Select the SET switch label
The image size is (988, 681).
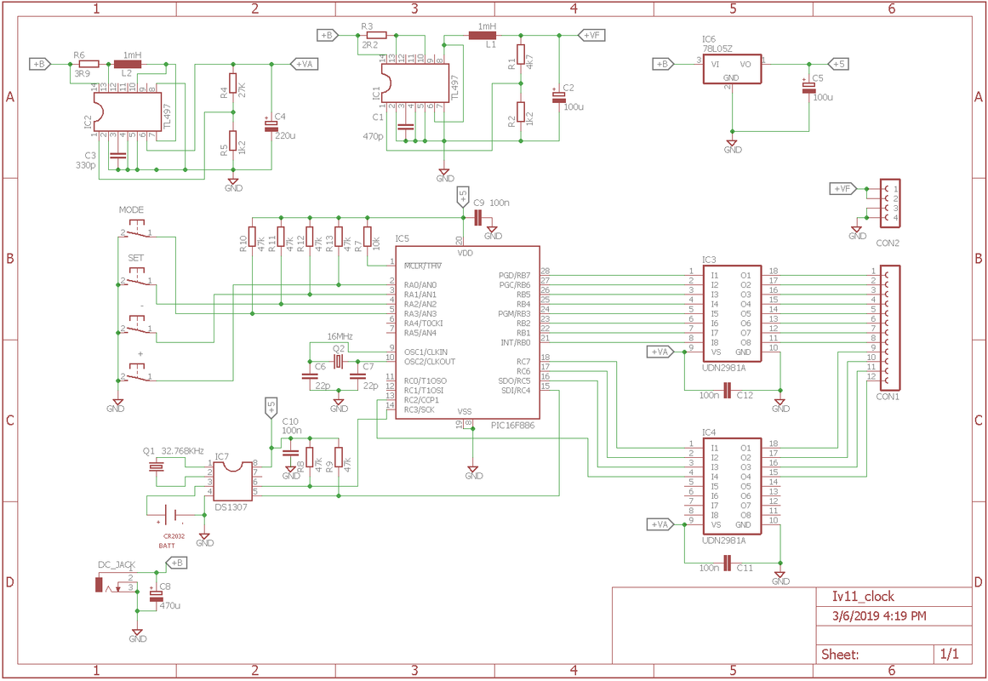135,258
